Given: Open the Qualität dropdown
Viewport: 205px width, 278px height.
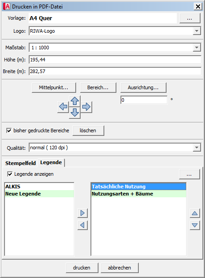Looking at the screenshot, I should tap(196, 148).
